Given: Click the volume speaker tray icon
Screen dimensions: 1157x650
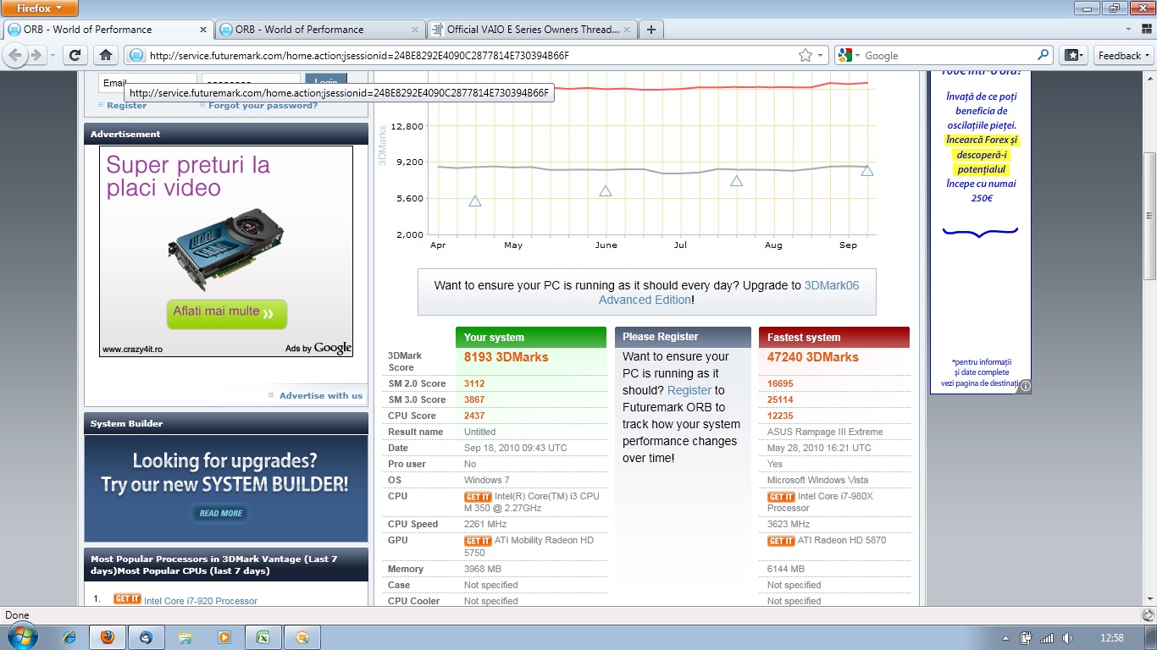Looking at the screenshot, I should coord(1067,638).
